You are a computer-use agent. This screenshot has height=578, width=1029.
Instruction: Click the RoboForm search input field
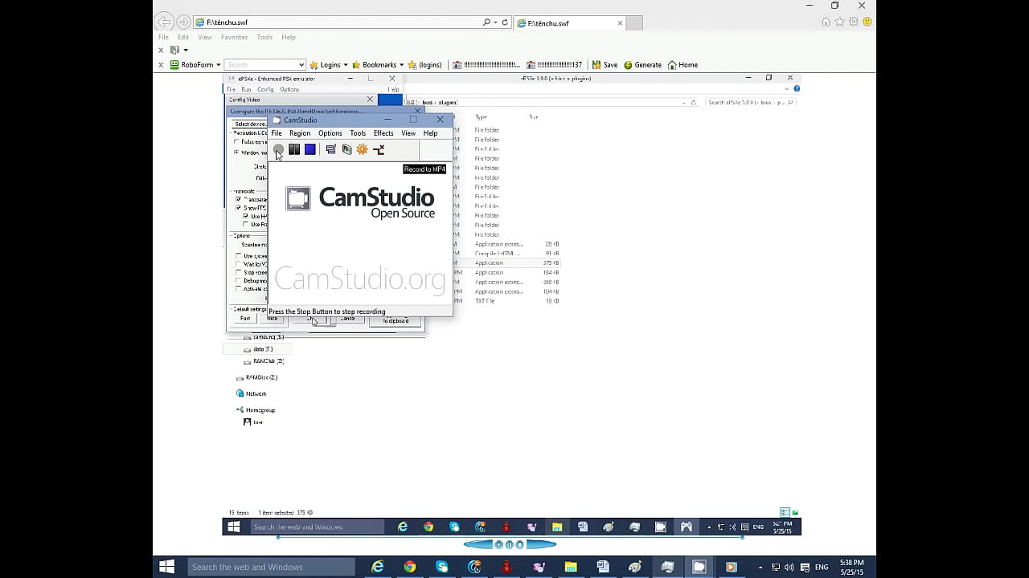pos(264,65)
